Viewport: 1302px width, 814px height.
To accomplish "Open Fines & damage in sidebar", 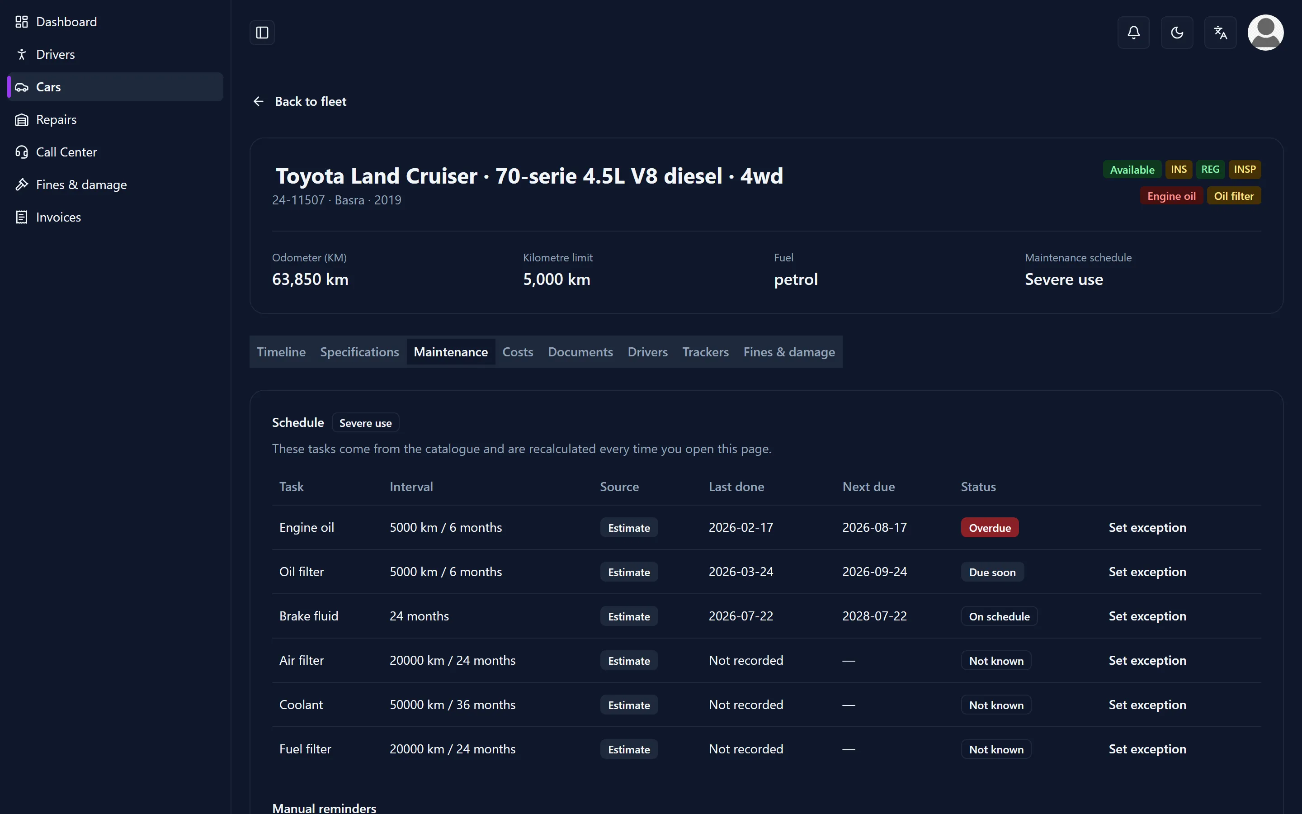I will tap(81, 185).
